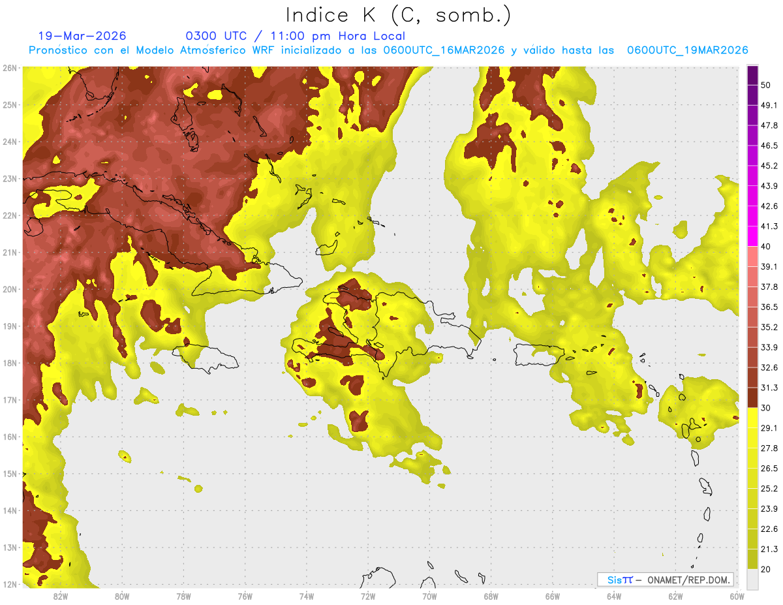Click the map title 'Indice K (C, somb.)'
This screenshot has width=783, height=605.
[398, 15]
